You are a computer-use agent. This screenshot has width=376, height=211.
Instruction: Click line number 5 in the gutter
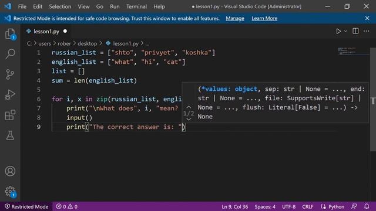(x=39, y=90)
